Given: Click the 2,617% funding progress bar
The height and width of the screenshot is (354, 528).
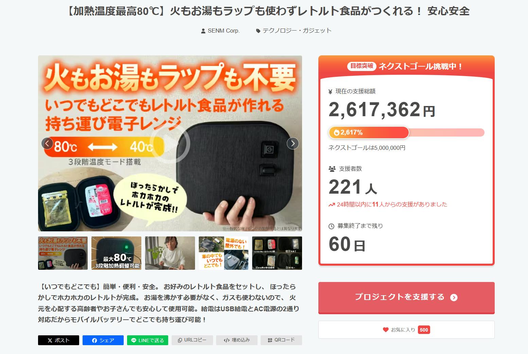Looking at the screenshot, I should 406,132.
